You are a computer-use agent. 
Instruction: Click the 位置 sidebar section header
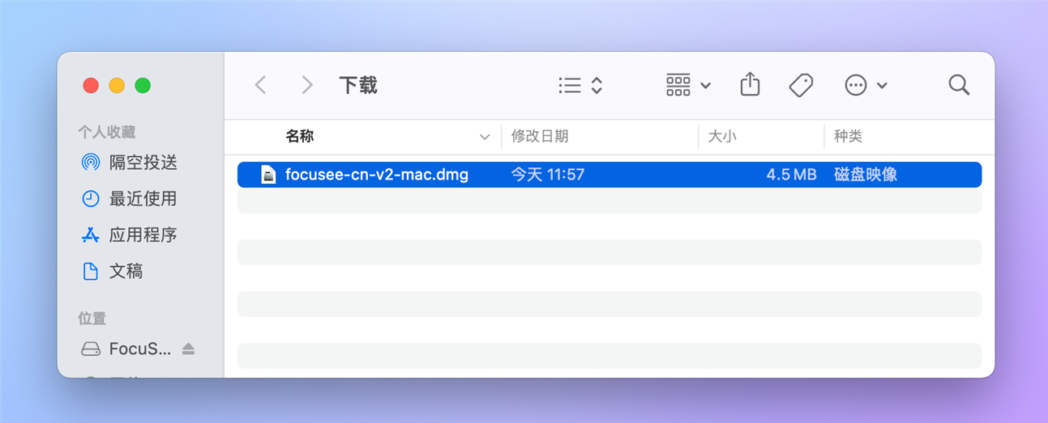click(92, 319)
